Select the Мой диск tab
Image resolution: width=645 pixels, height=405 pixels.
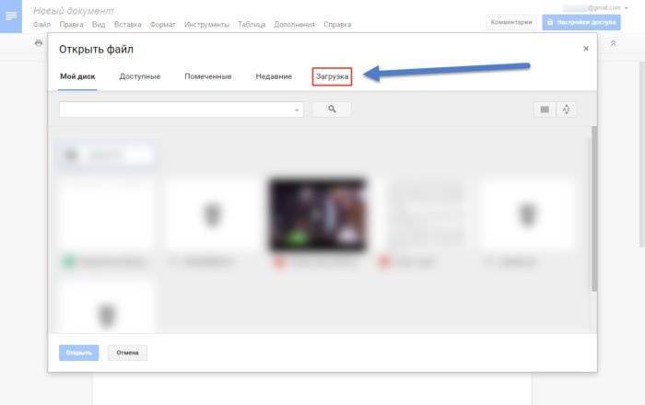[x=77, y=76]
